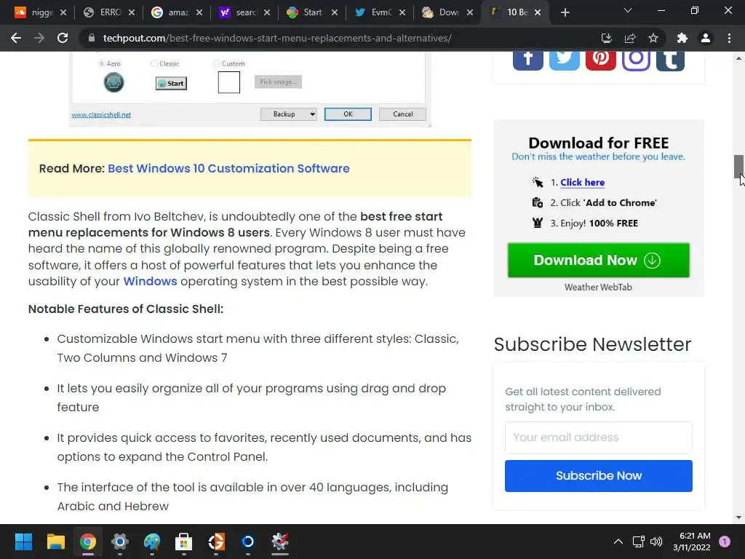Open the volume speaker tray icon

pos(656,542)
